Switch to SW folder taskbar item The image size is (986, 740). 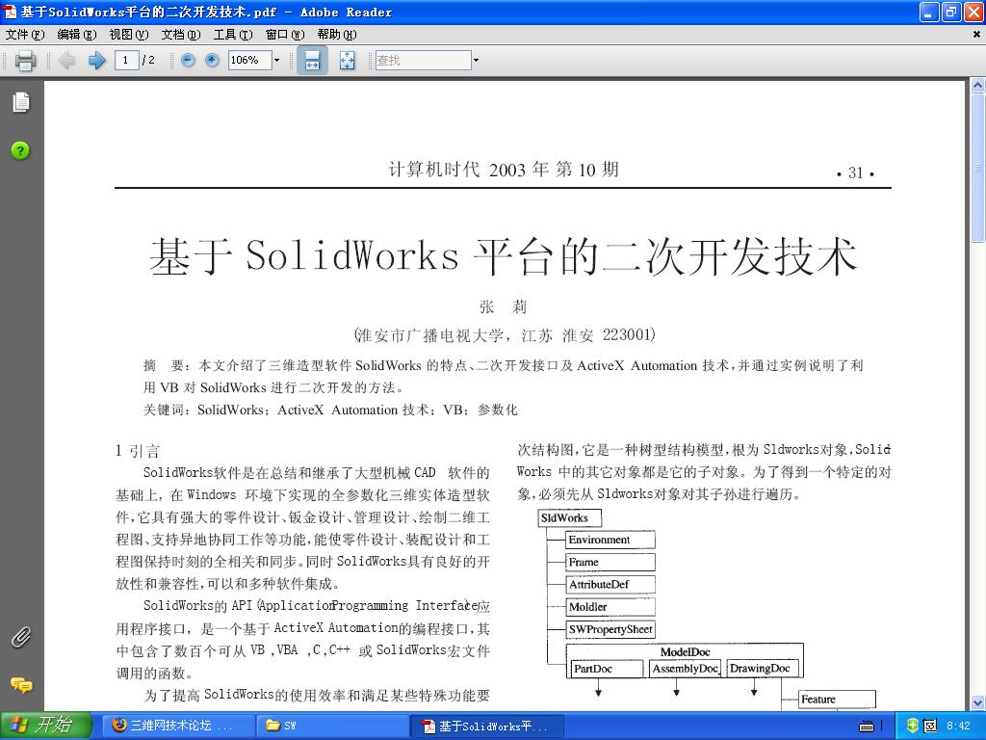[x=333, y=726]
